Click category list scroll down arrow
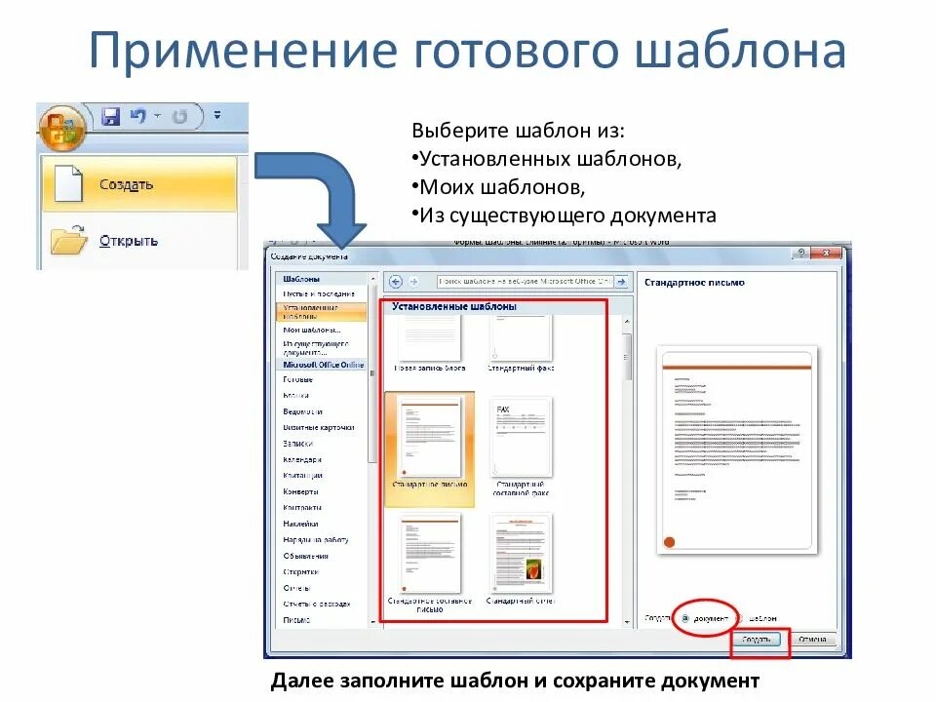 pos(373,621)
